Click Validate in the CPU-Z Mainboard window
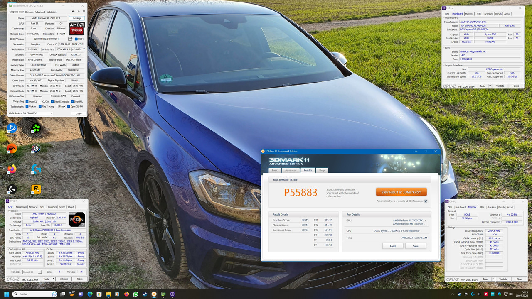The height and width of the screenshot is (299, 532). tap(500, 86)
